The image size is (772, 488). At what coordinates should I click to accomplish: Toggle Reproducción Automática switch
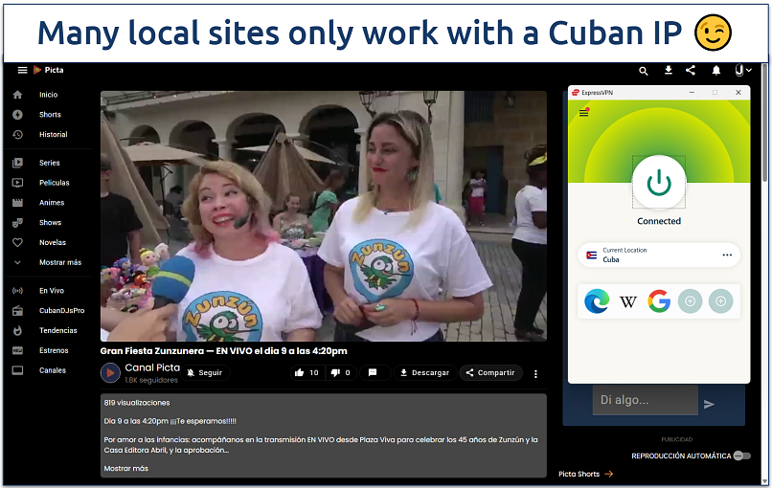click(741, 456)
